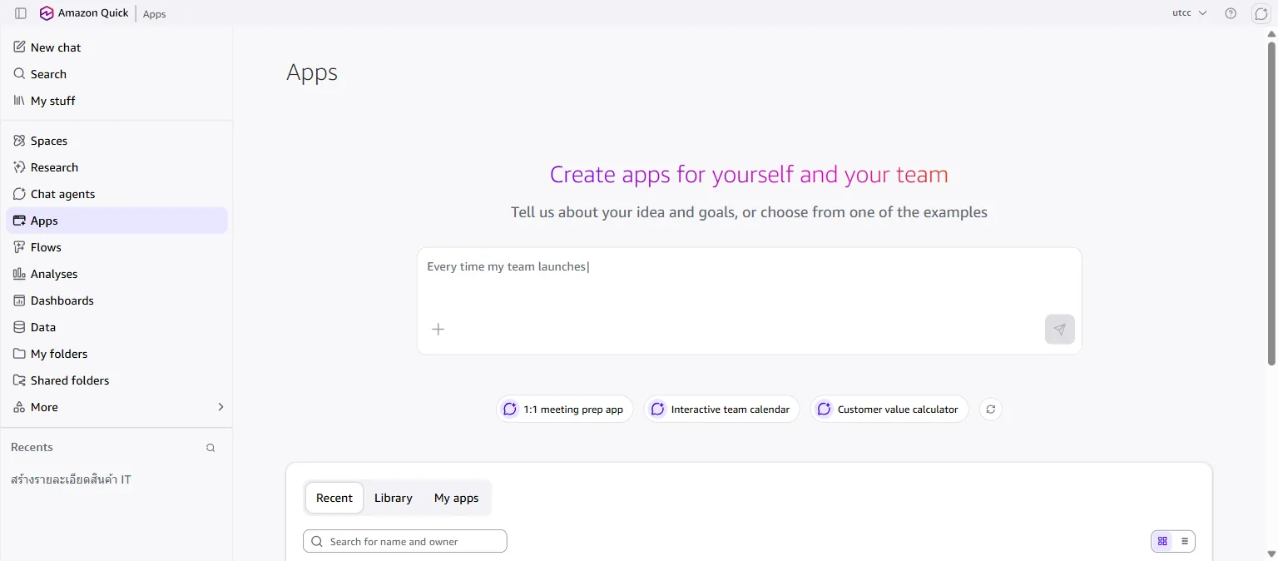Send the prompt with the paper plane button
Image resolution: width=1278 pixels, height=561 pixels.
point(1059,329)
